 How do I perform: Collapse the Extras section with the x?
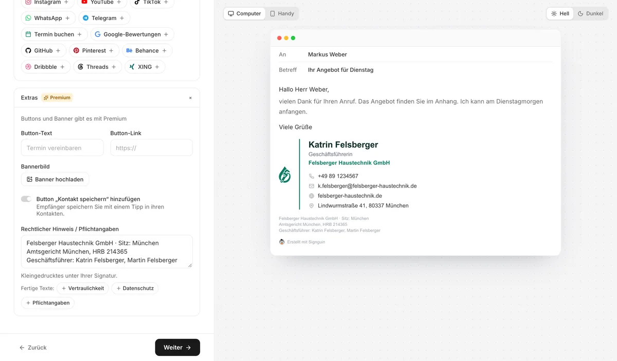[x=190, y=98]
